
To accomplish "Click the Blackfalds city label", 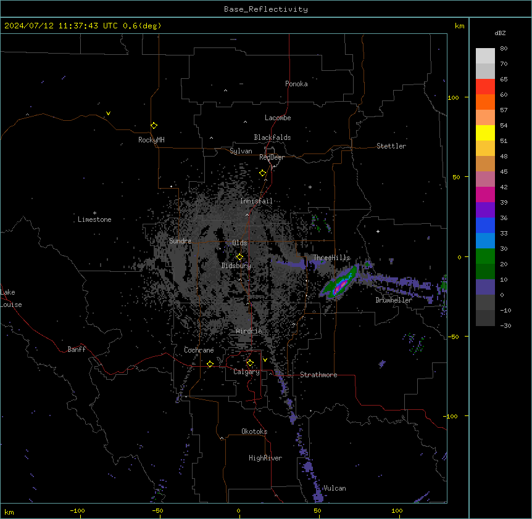I will pos(272,137).
